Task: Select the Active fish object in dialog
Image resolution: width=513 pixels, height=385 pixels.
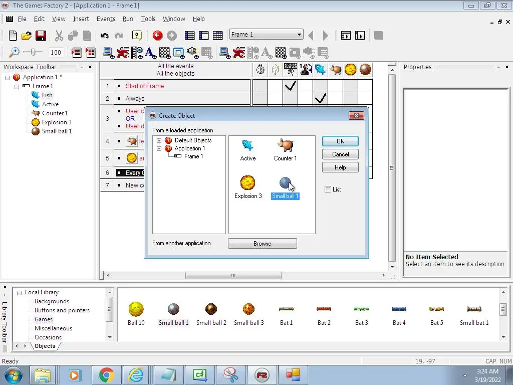Action: click(247, 150)
